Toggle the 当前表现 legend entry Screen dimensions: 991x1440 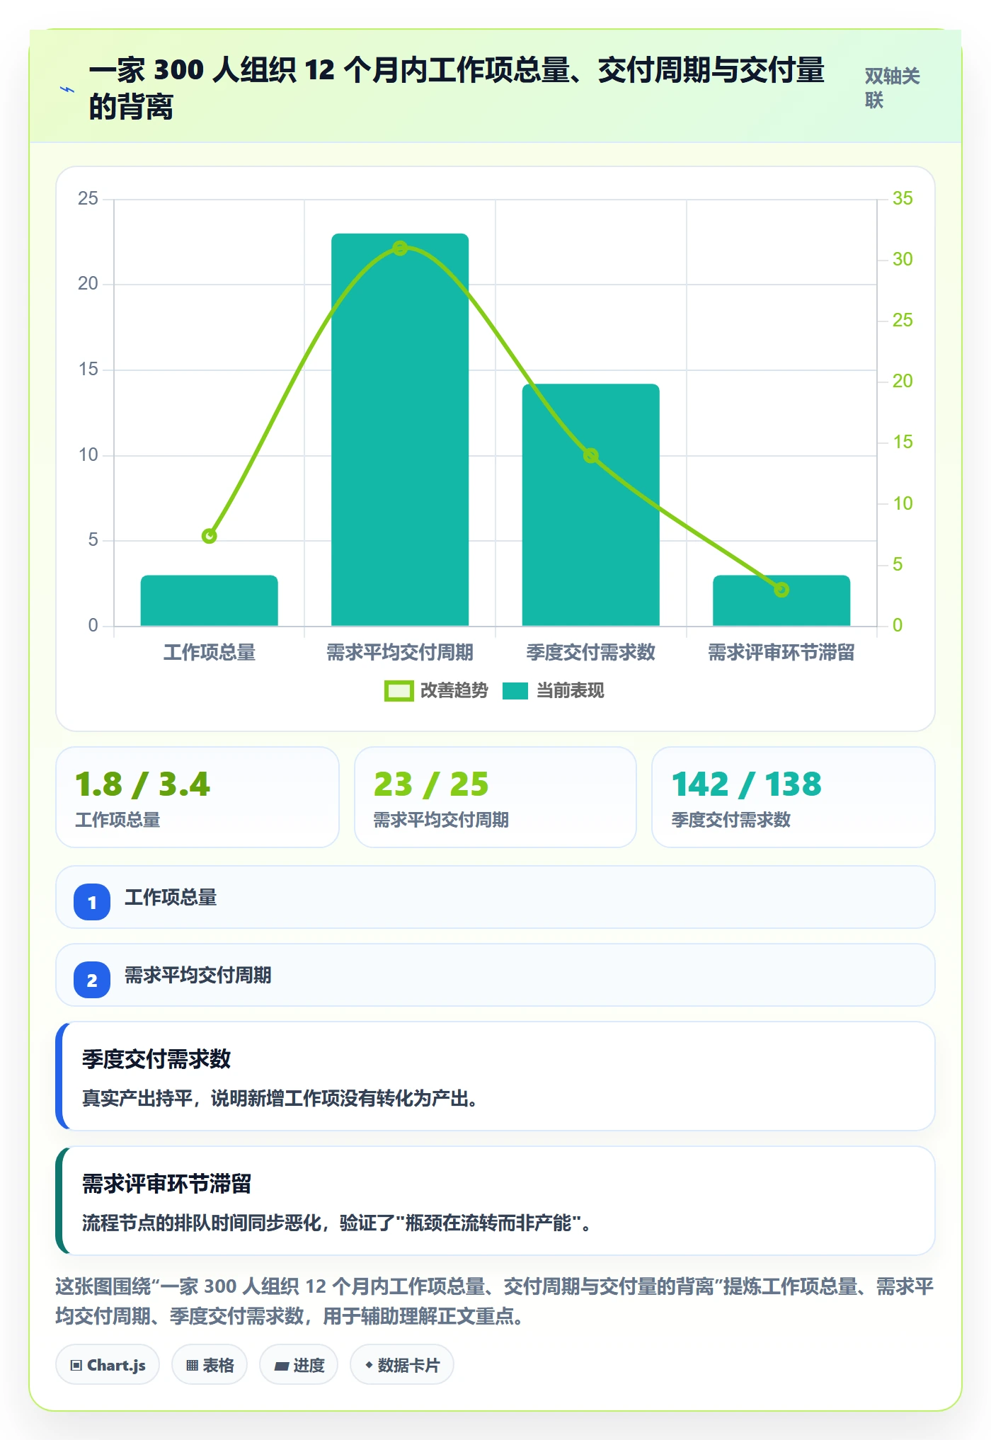553,690
